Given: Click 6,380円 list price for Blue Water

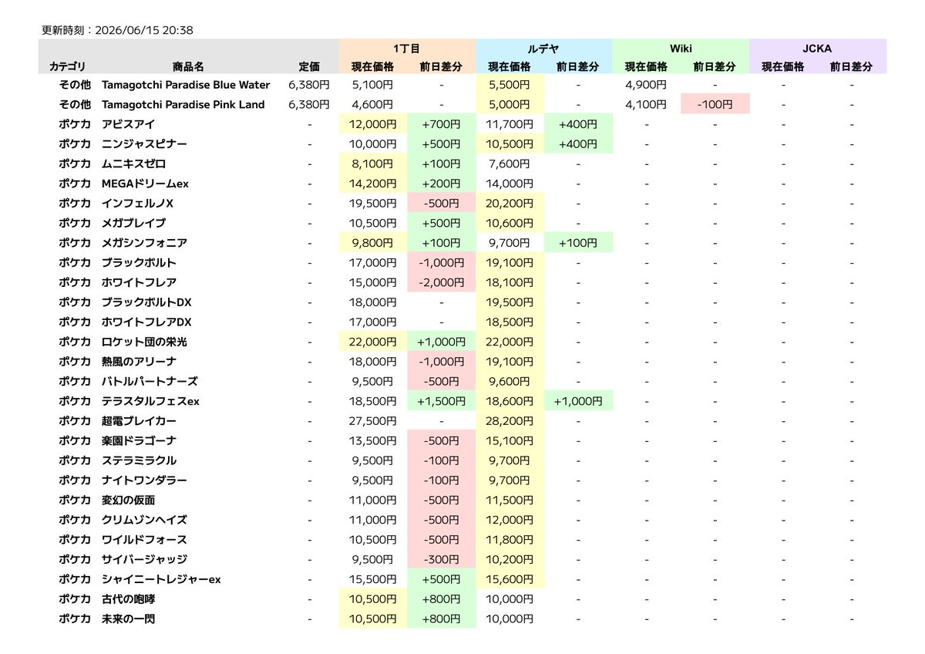Looking at the screenshot, I should tap(309, 85).
